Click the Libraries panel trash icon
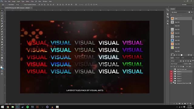Image resolution: width=194 pixels, height=109 pixels. 191,55
